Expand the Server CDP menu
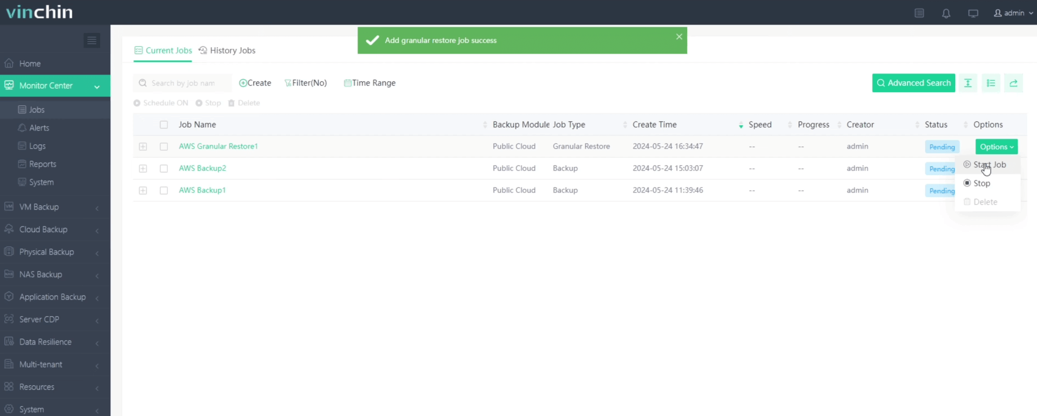 pos(55,319)
